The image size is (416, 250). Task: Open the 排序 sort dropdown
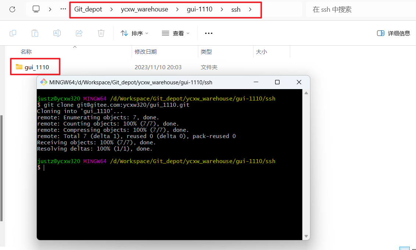pyautogui.click(x=135, y=33)
